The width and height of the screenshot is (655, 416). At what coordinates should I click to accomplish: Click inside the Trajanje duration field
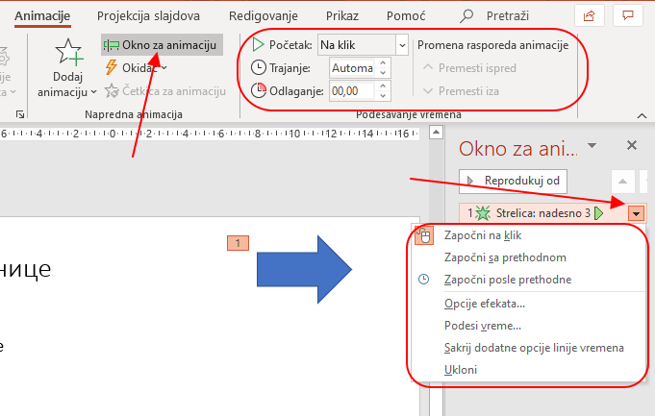pyautogui.click(x=352, y=68)
